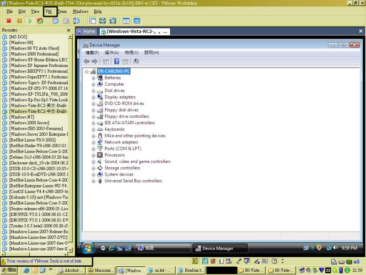
Task: Collapse the DR-CABLING-PC root node
Action: (86, 71)
